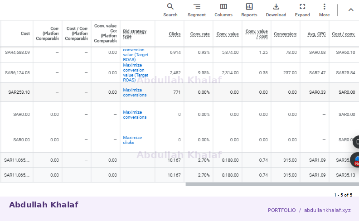Screen dimensions: 359x221
Task: Select the 0.38 conv. value / cost cell
Action: coord(263,73)
